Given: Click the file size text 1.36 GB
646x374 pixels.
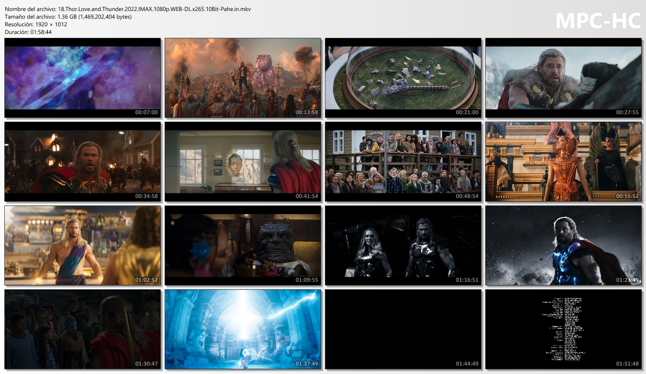Looking at the screenshot, I should coord(68,17).
